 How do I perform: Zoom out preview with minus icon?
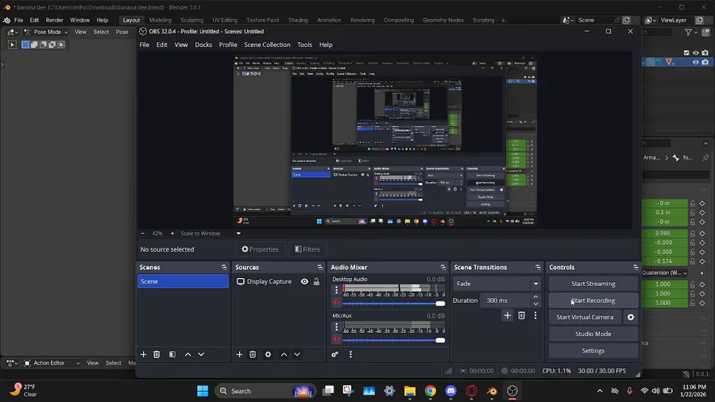click(143, 234)
